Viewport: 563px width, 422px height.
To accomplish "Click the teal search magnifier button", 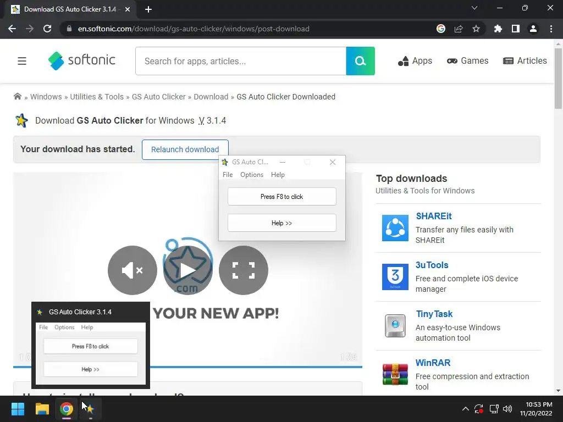I will click(361, 61).
